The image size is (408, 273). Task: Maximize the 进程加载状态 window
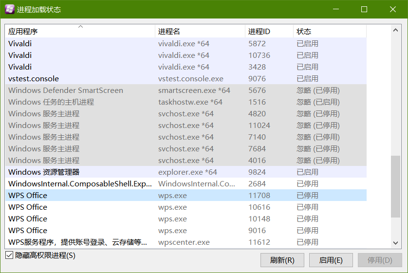(x=364, y=9)
